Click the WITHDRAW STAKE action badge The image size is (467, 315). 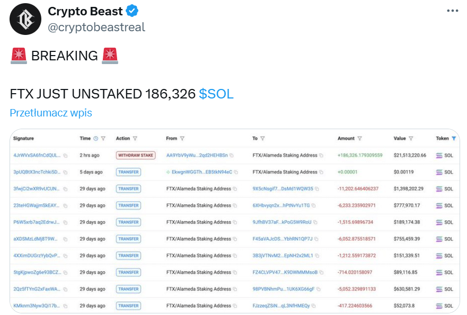(136, 155)
